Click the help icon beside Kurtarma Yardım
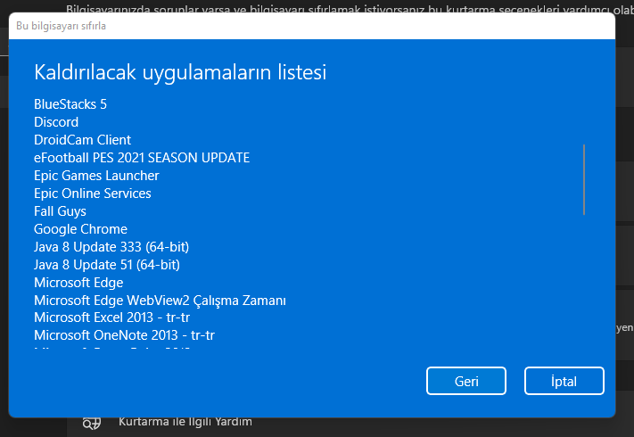Image resolution: width=634 pixels, height=437 pixels. pos(91,423)
